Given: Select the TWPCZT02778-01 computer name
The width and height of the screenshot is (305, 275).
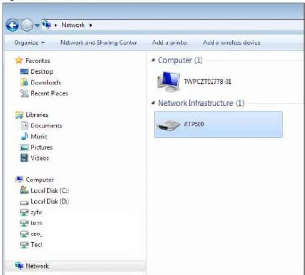Looking at the screenshot, I should click(208, 82).
